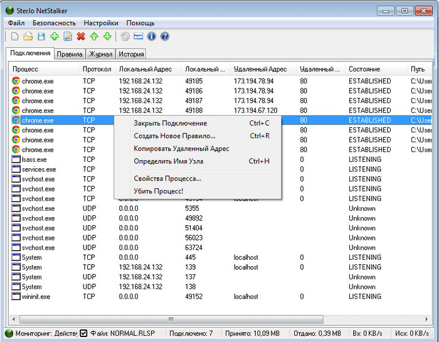Open the Безопасность menu
439x342 pixels.
pos(54,23)
